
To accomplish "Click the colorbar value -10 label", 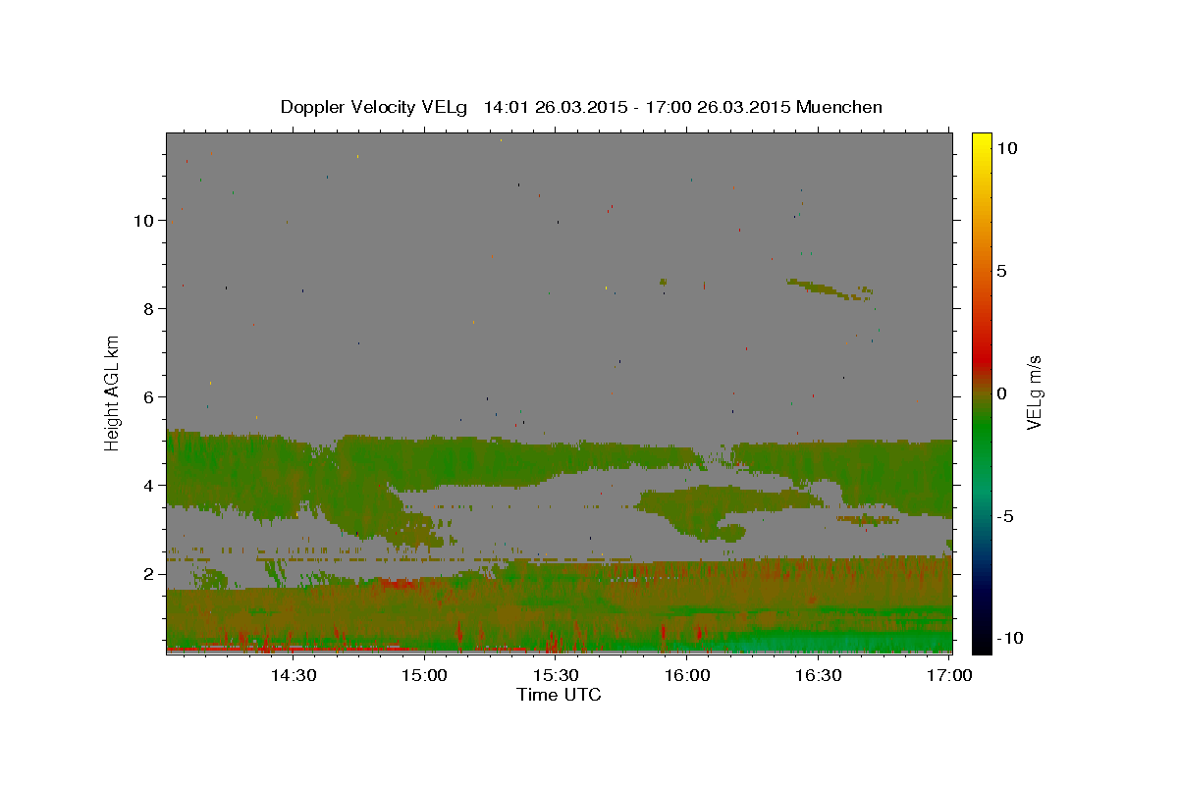I will tap(1009, 638).
